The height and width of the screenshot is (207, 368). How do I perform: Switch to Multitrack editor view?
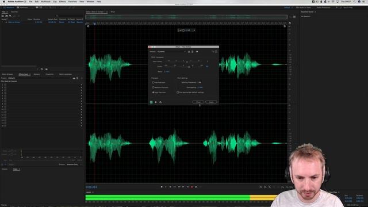click(22, 7)
